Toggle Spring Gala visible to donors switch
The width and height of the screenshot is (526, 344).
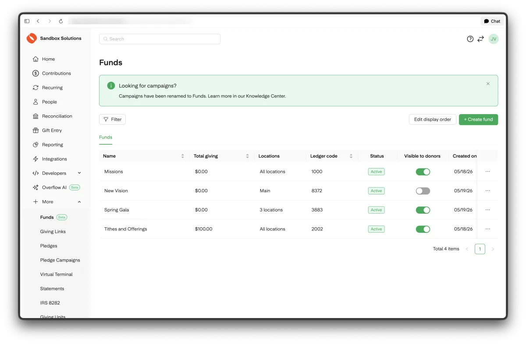[x=423, y=210]
